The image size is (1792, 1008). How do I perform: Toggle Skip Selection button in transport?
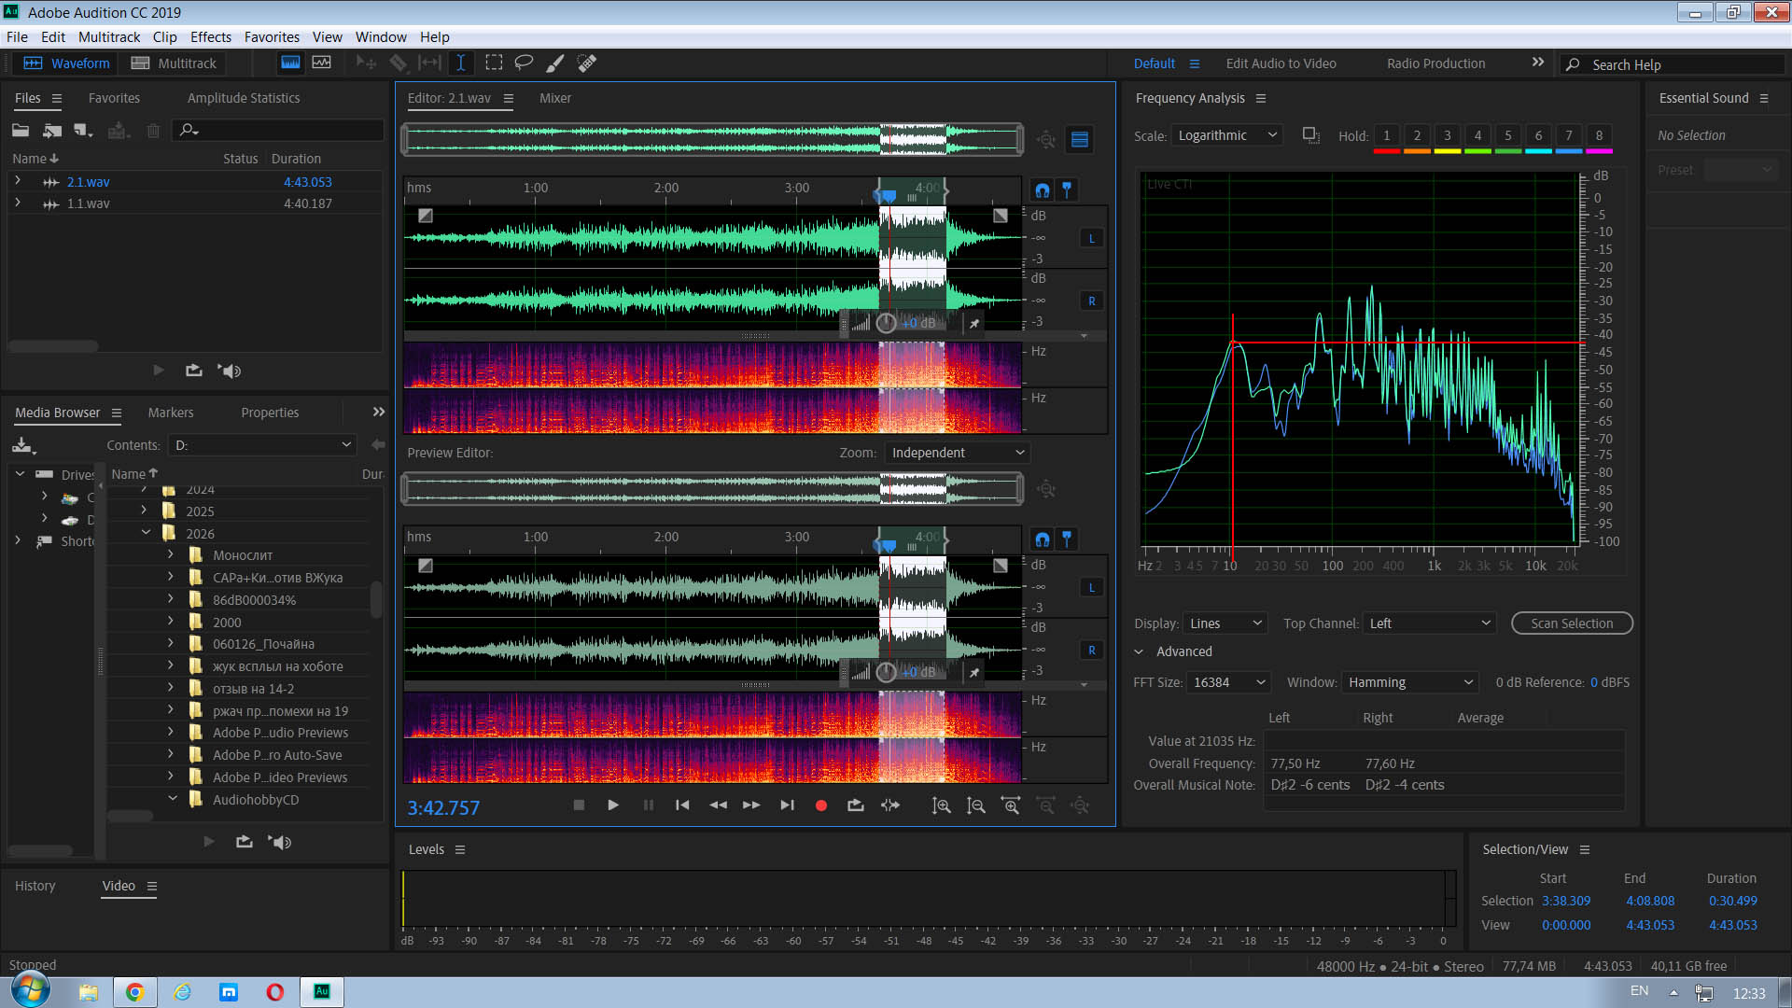[x=890, y=805]
